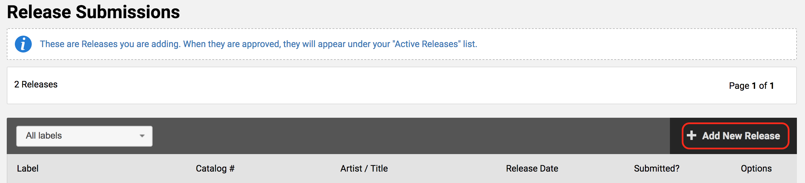Viewport: 805px width, 183px height.
Task: Click the blue info icon
Action: (23, 44)
